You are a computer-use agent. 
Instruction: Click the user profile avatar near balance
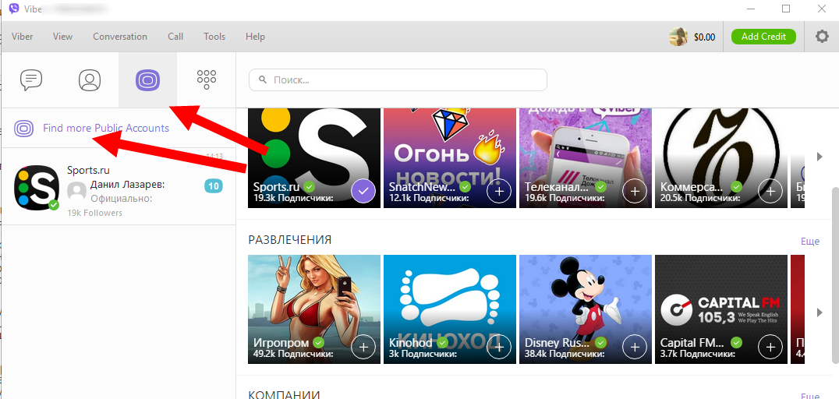678,37
